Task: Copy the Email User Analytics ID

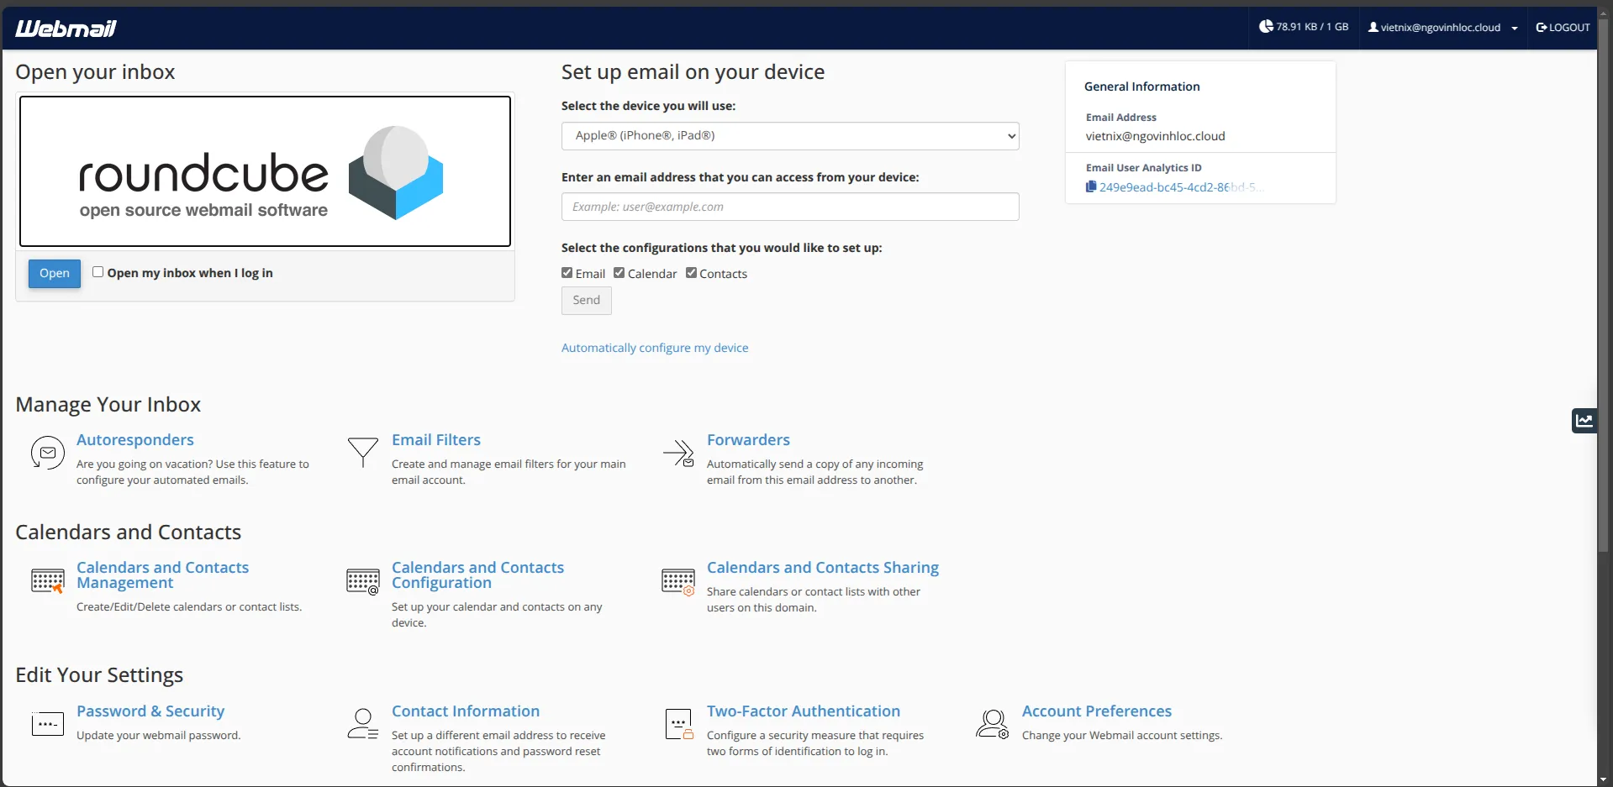Action: pos(1091,187)
